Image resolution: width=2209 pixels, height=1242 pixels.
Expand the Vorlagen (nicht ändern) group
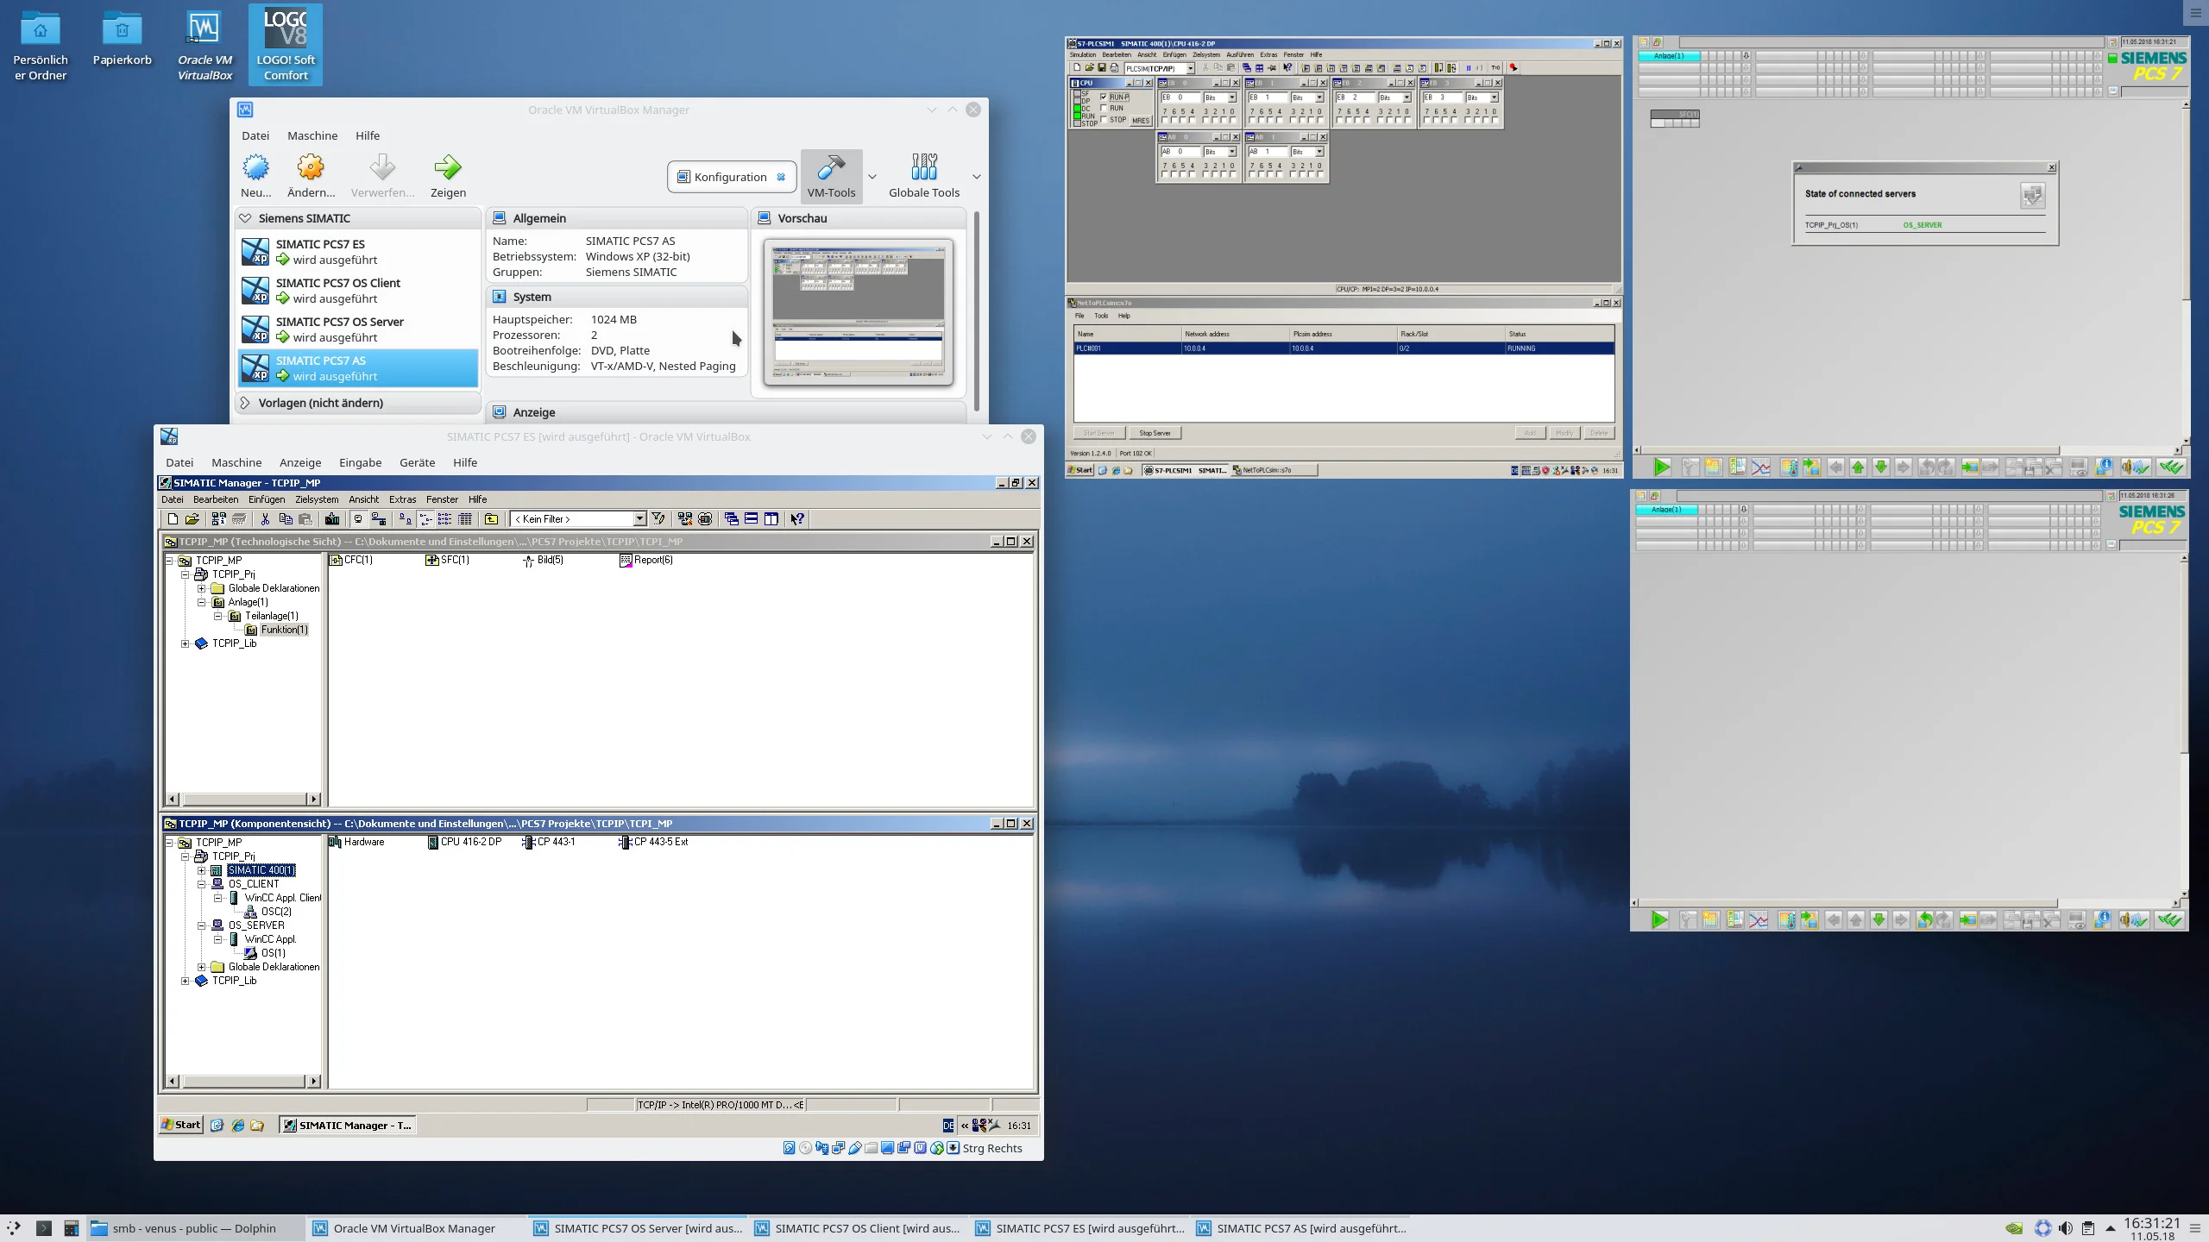tap(245, 403)
